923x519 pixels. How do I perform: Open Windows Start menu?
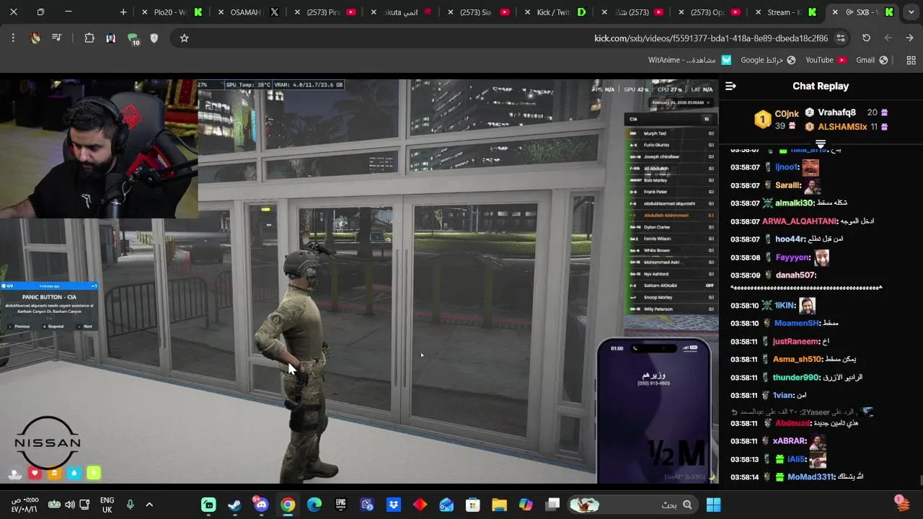click(713, 505)
